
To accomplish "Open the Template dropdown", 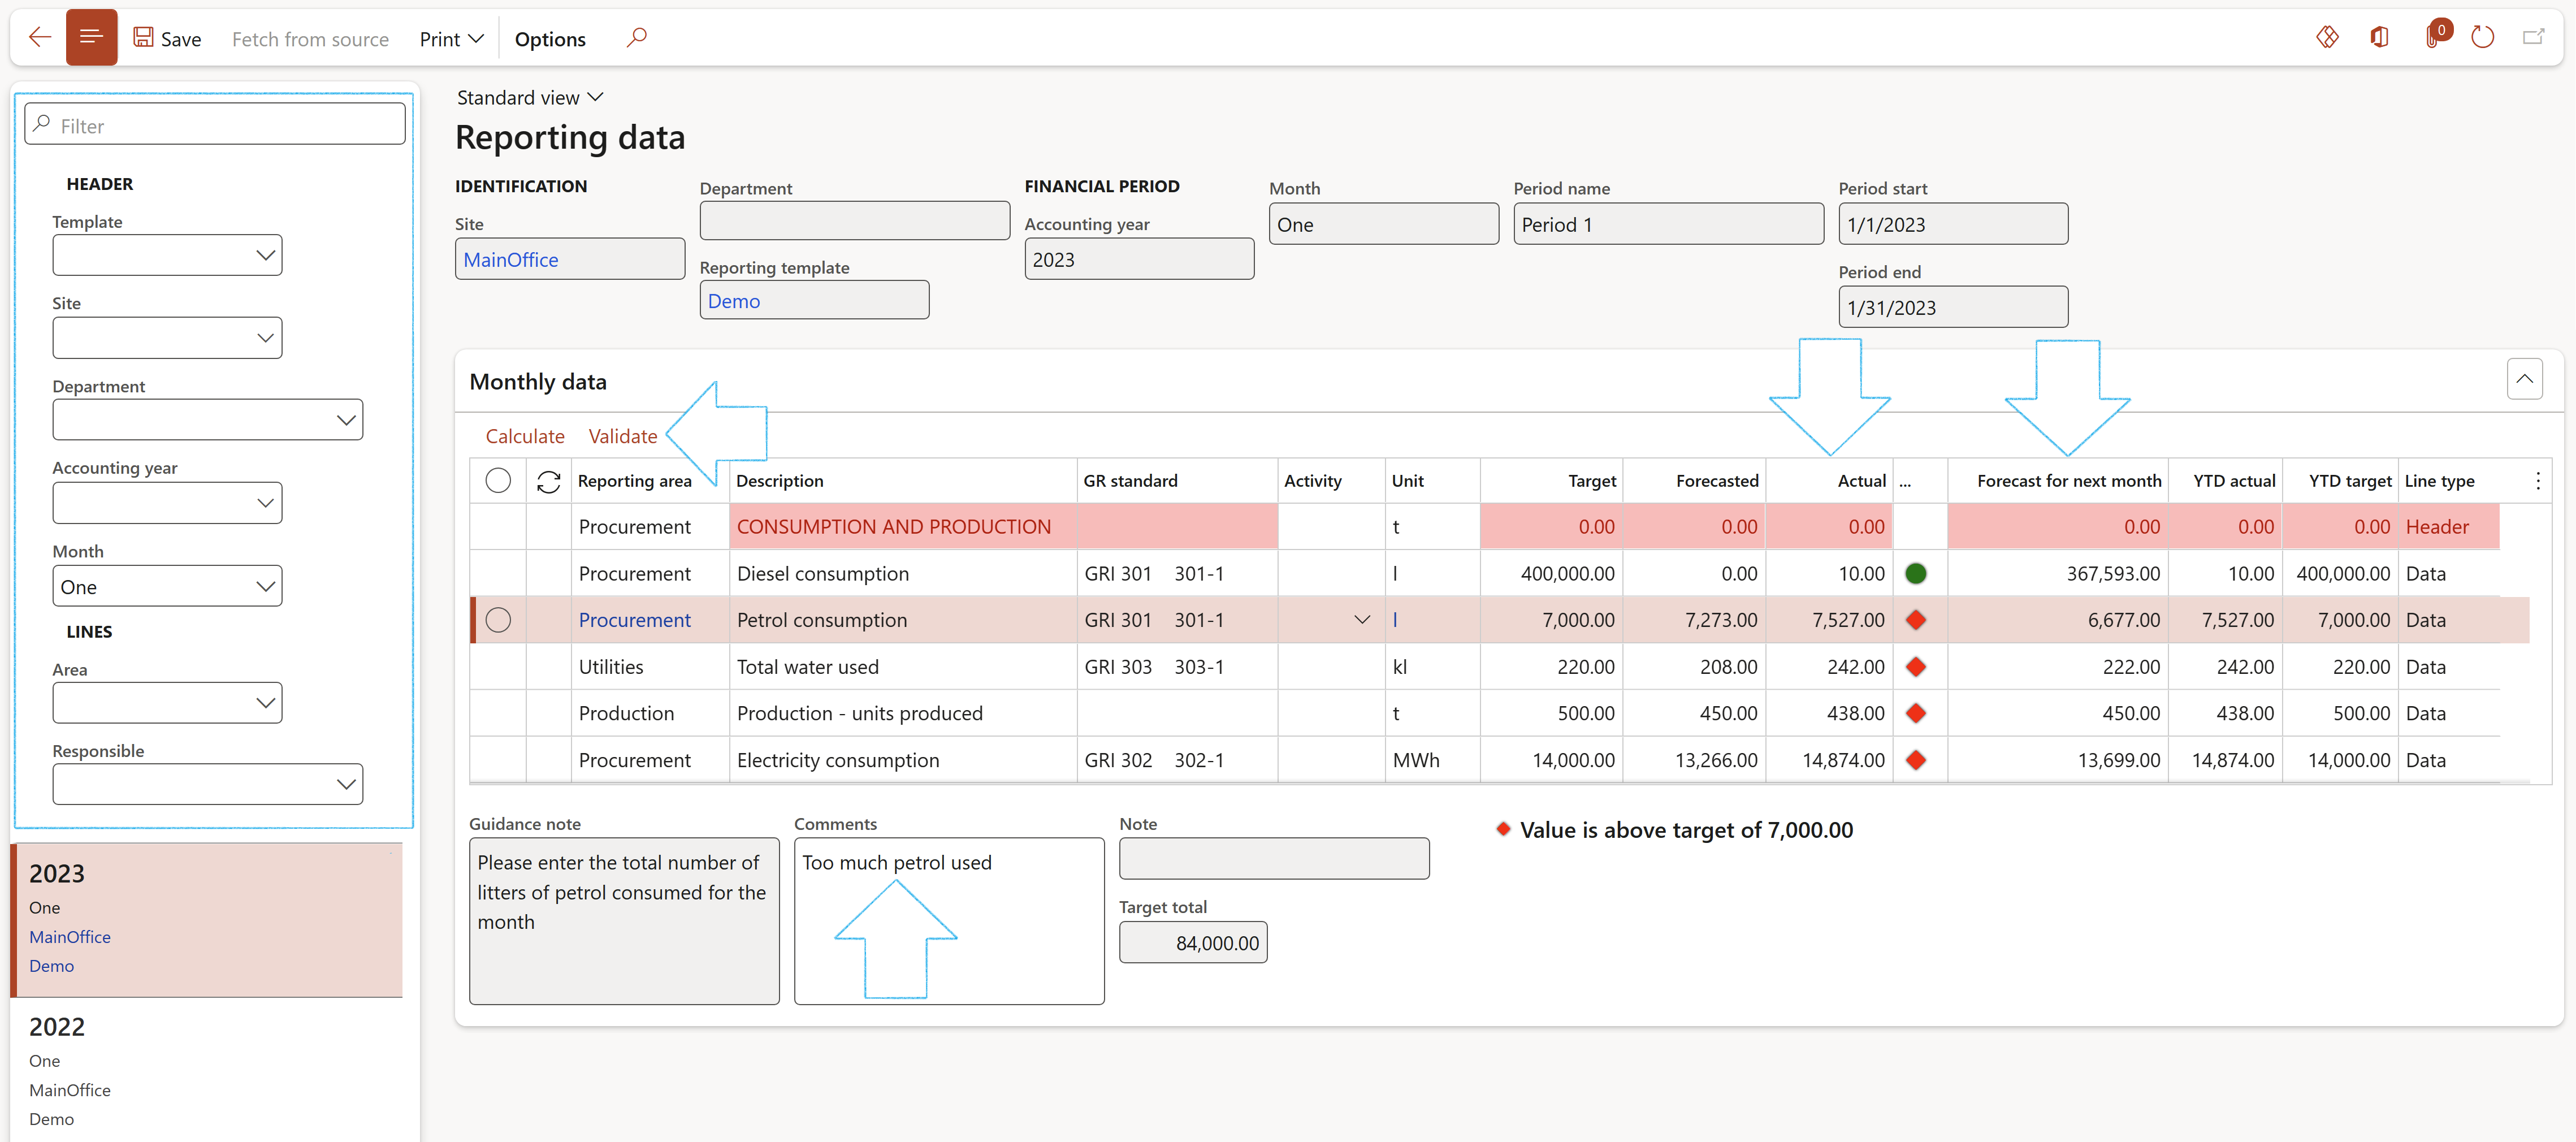I will coord(265,255).
